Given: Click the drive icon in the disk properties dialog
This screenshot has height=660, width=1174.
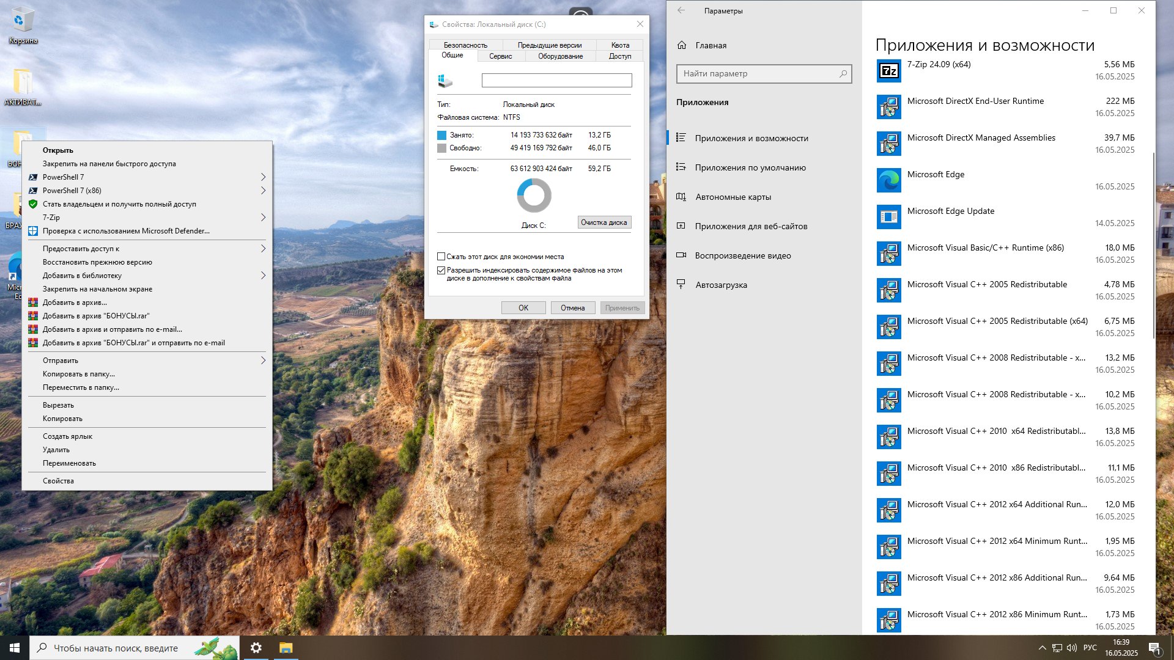Looking at the screenshot, I should (445, 80).
